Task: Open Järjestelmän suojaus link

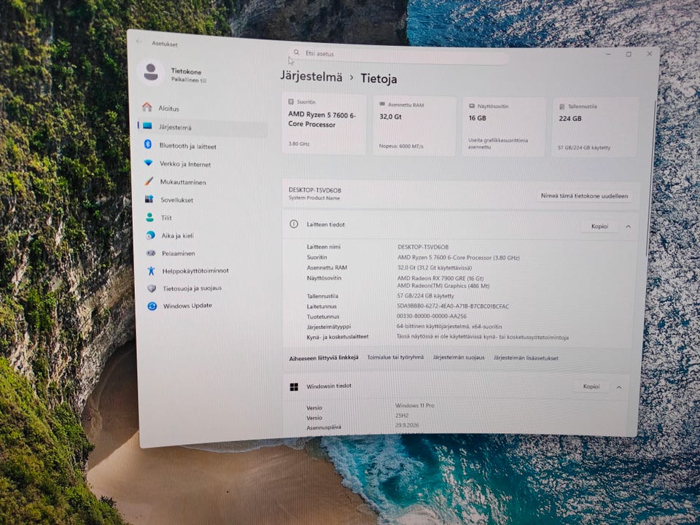Action: point(459,357)
